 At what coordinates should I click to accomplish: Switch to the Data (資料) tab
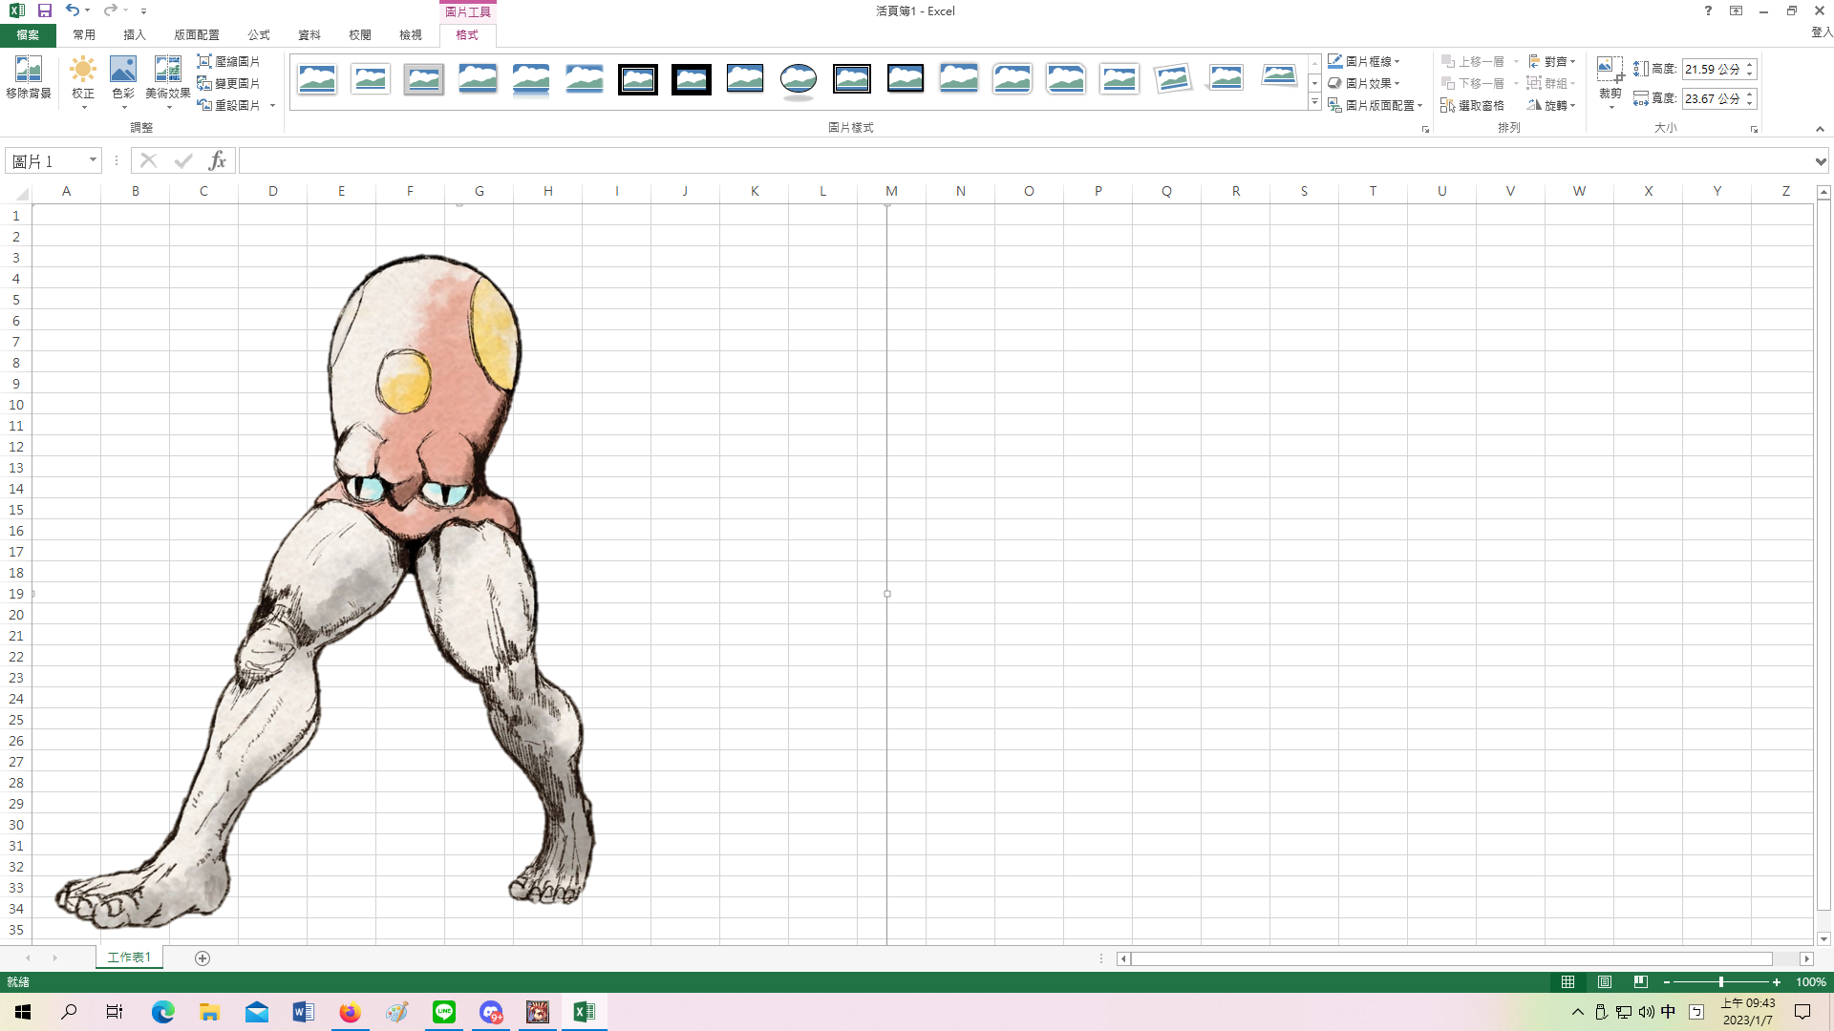click(x=309, y=35)
